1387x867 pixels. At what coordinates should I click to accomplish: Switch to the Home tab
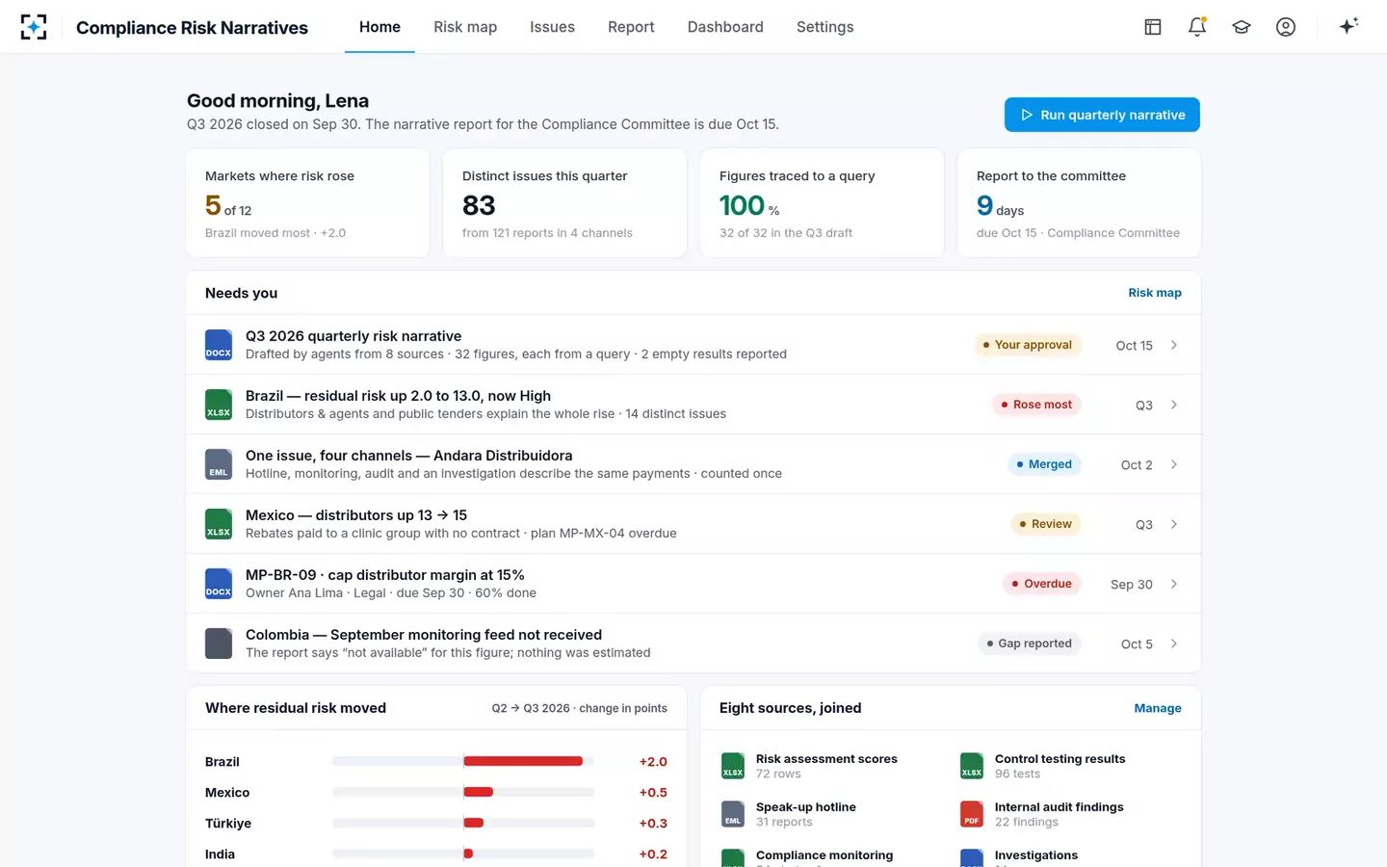[379, 27]
